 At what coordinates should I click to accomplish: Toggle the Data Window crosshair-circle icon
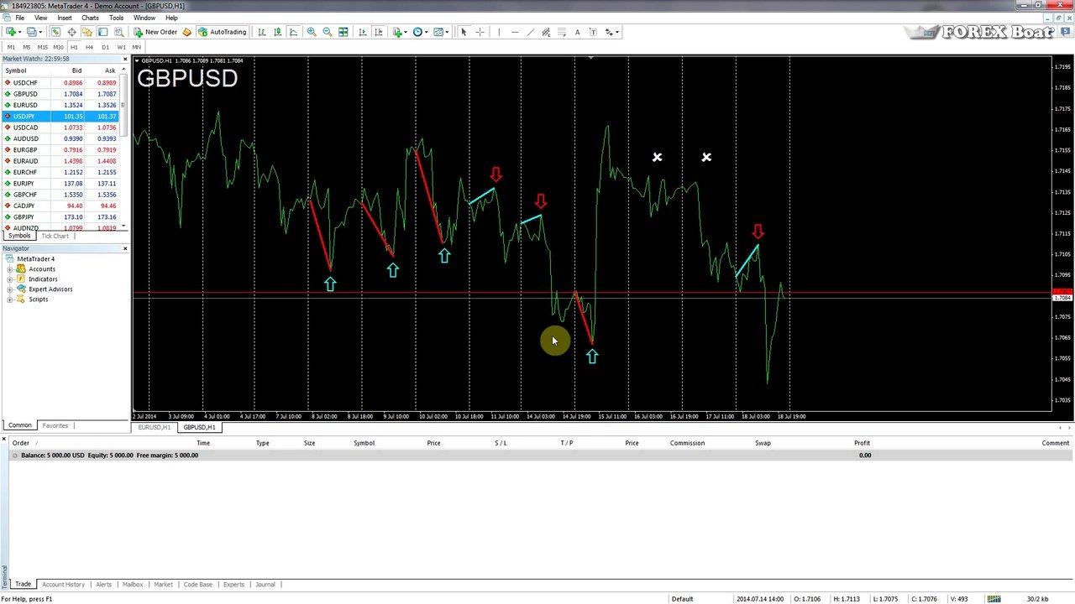(x=71, y=32)
